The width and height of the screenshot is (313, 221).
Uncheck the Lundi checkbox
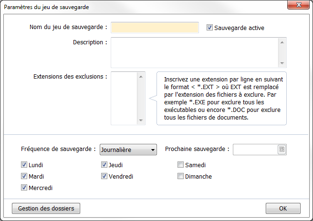24,165
